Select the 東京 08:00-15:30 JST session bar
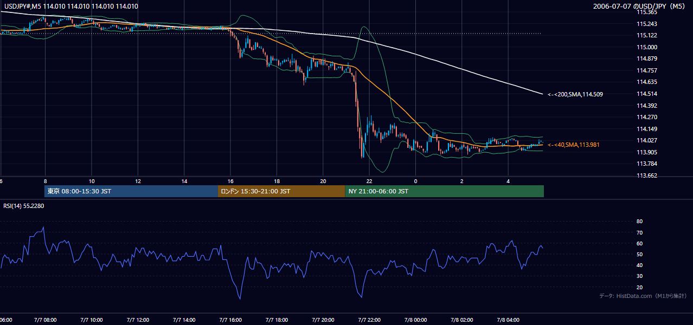This screenshot has width=693, height=325. click(x=131, y=191)
